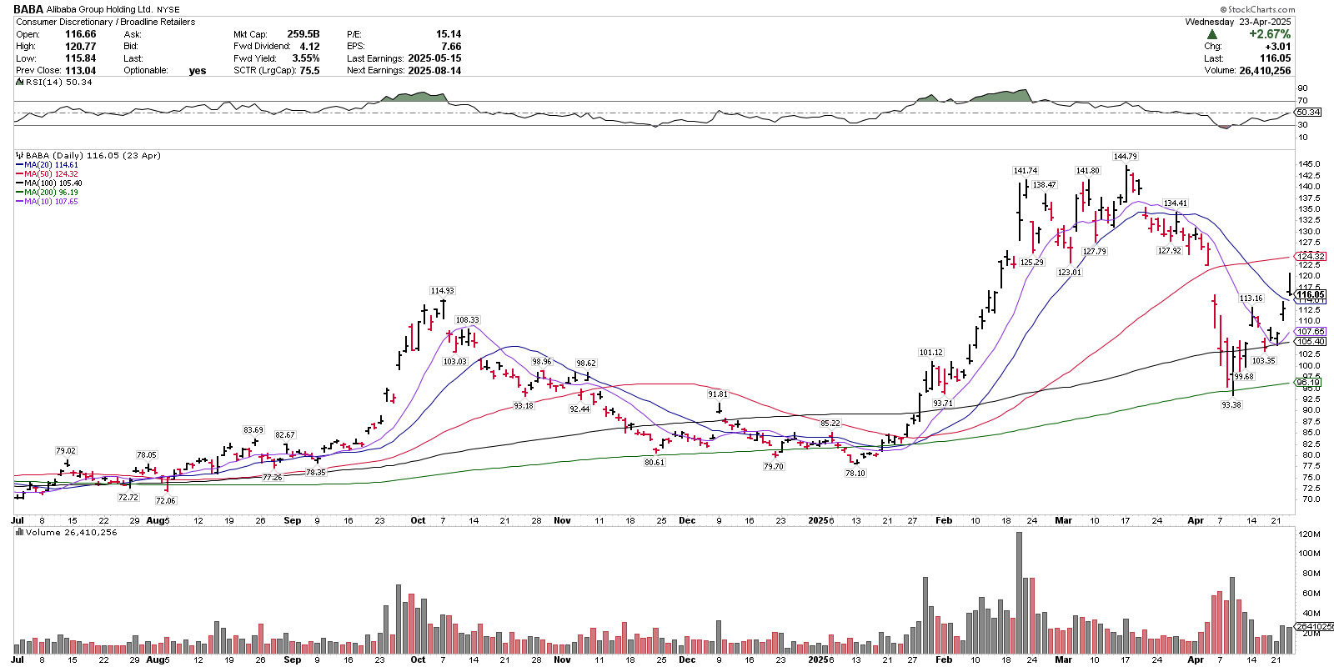Click the tallest volume bar in February
The image size is (1334, 667).
[1019, 593]
